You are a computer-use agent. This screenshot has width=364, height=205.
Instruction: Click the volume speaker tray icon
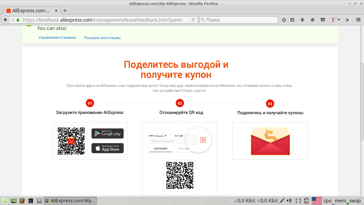point(289,201)
